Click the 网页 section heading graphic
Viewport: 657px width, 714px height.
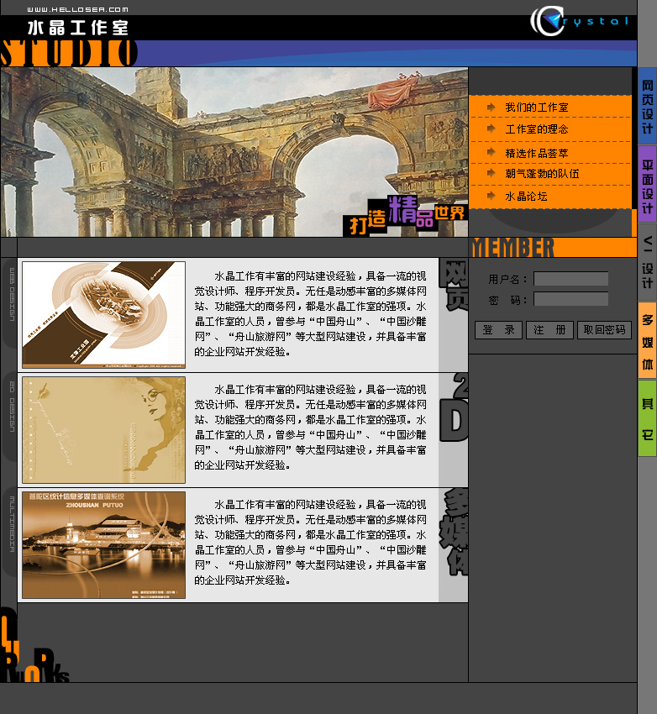[454, 286]
